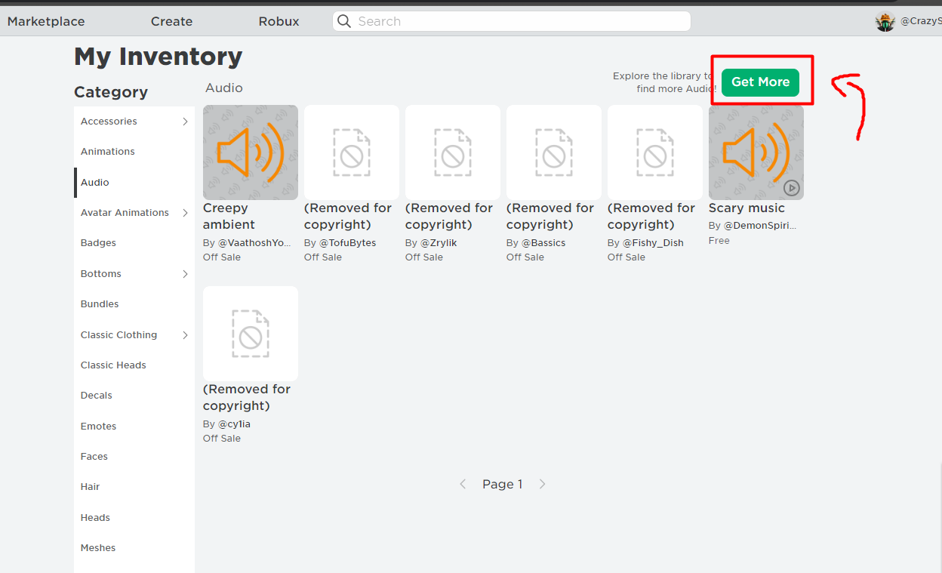Click the search magnifier icon
Screen dimensions: 942x573
coord(344,21)
